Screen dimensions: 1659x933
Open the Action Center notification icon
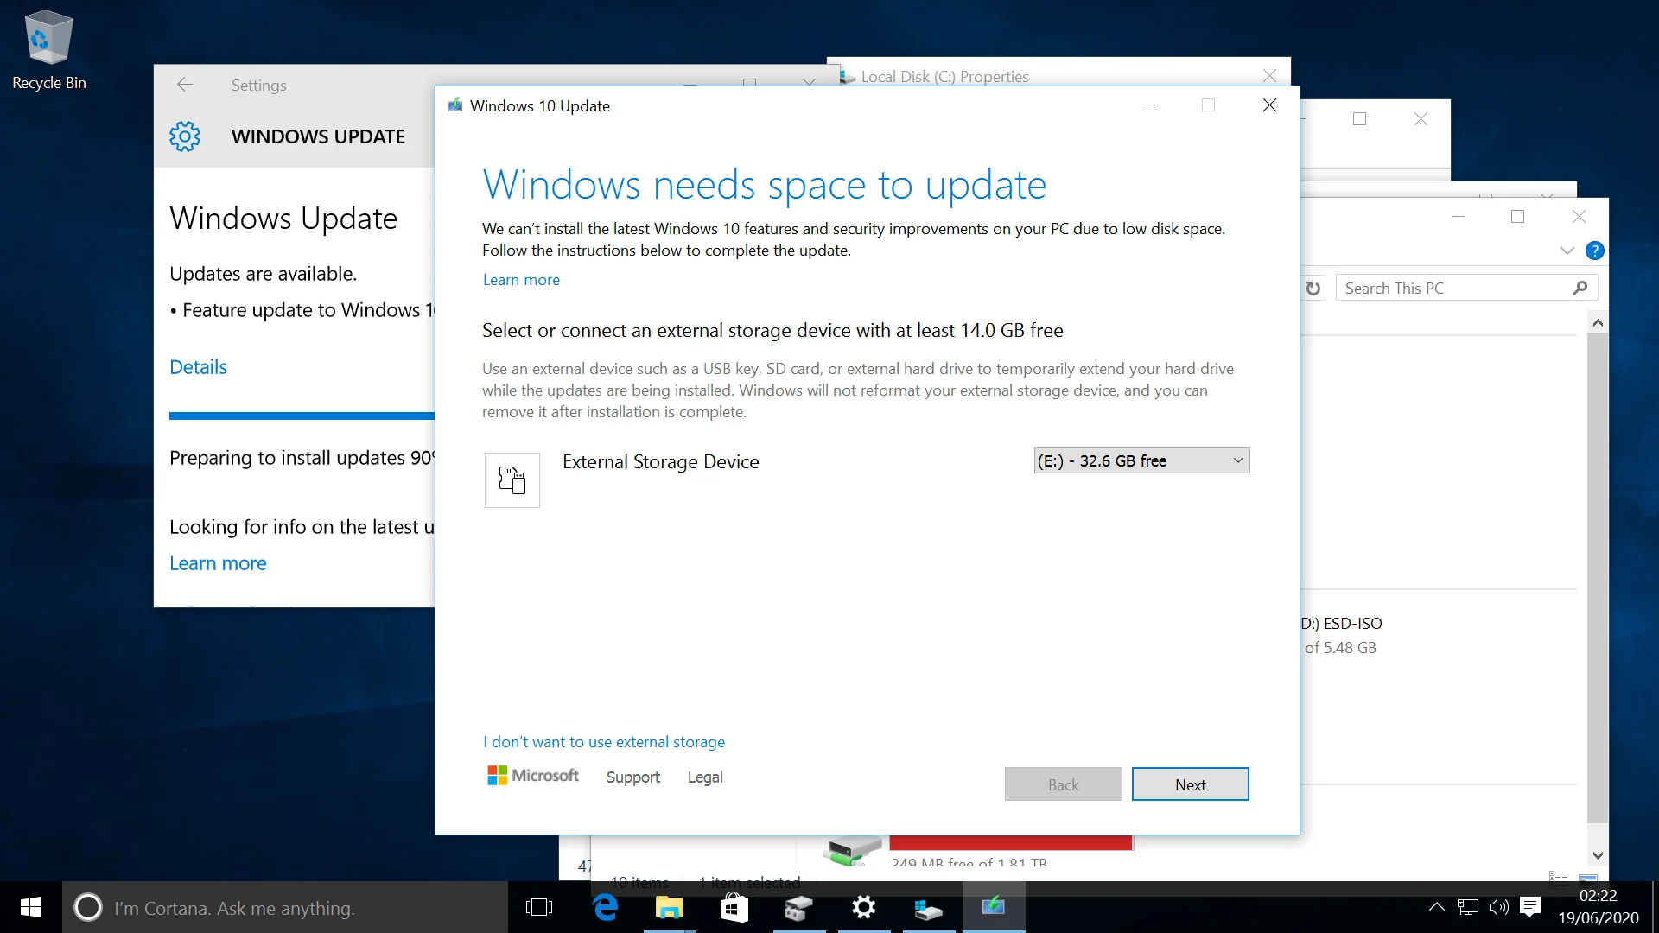[x=1530, y=907]
